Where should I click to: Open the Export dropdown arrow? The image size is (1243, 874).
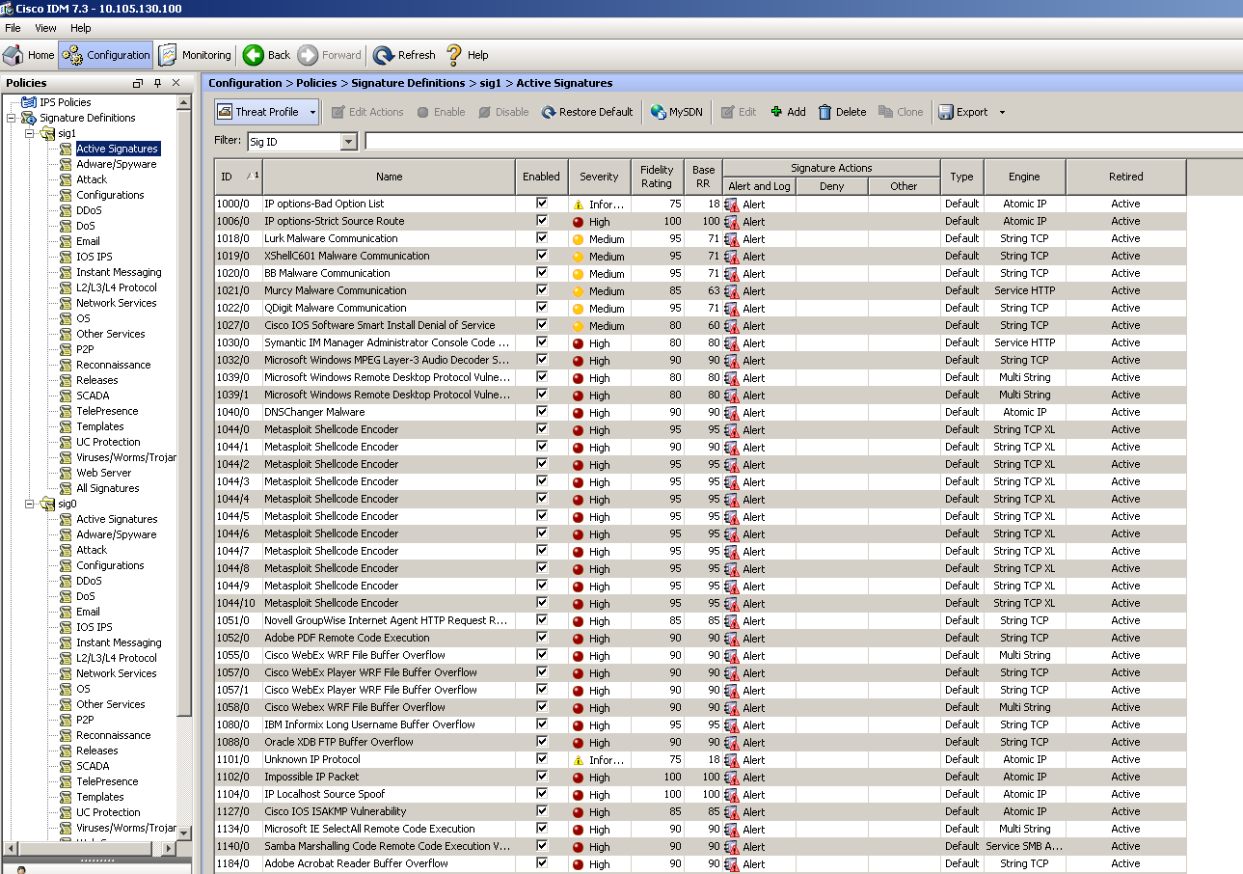[1002, 112]
